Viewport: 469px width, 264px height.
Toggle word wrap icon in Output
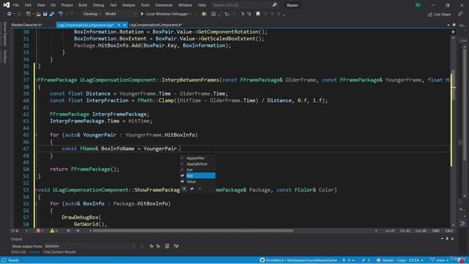coord(176,246)
